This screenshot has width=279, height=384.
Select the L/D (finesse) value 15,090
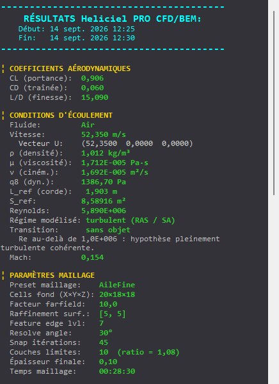click(95, 97)
